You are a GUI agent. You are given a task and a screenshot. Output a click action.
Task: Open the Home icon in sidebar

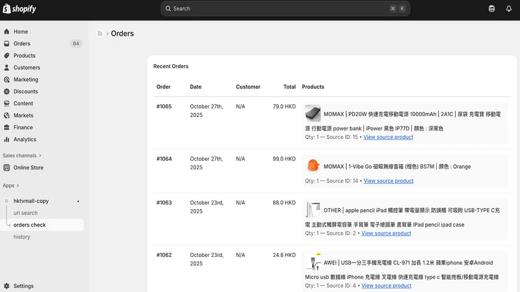tap(6, 31)
